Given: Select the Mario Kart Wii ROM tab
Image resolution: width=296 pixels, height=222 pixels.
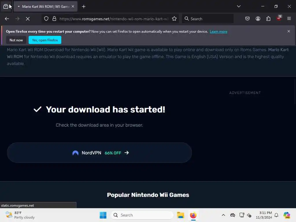Looking at the screenshot, I should tap(45, 6).
